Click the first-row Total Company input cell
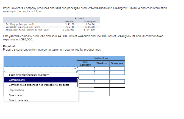This screenshot has width=184, height=119. point(85,69)
